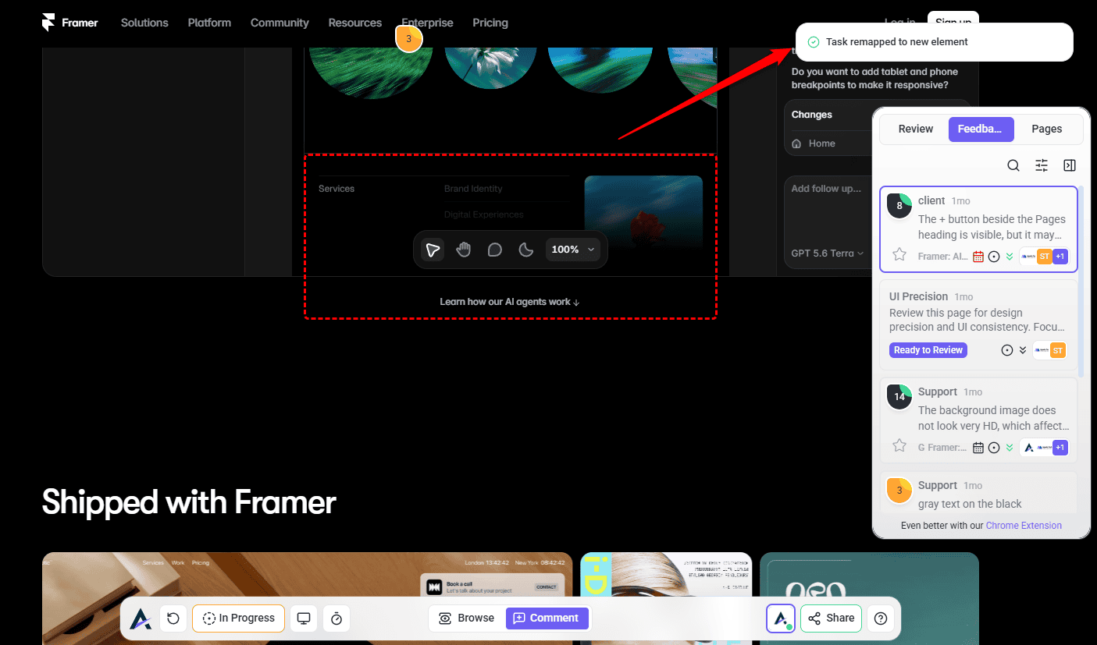This screenshot has height=645, width=1097.
Task: Click the Task remapped notification toast
Action: pos(935,42)
